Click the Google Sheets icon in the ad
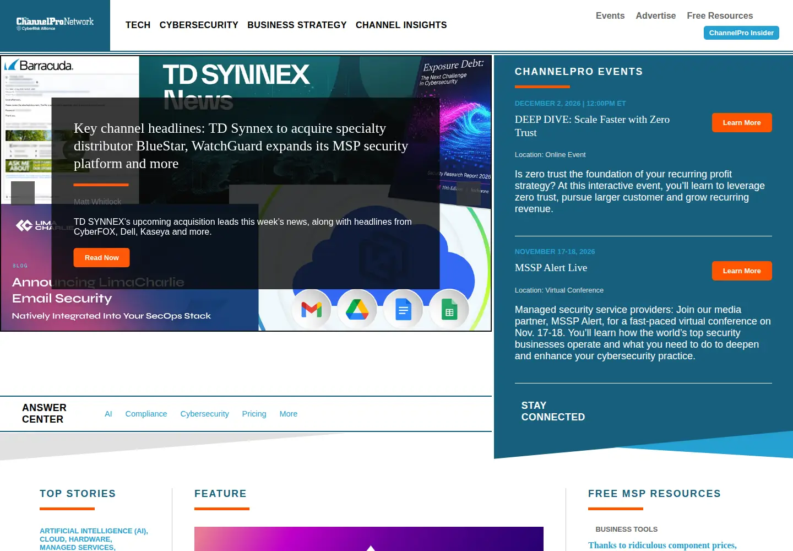This screenshot has height=551, width=793. [449, 310]
